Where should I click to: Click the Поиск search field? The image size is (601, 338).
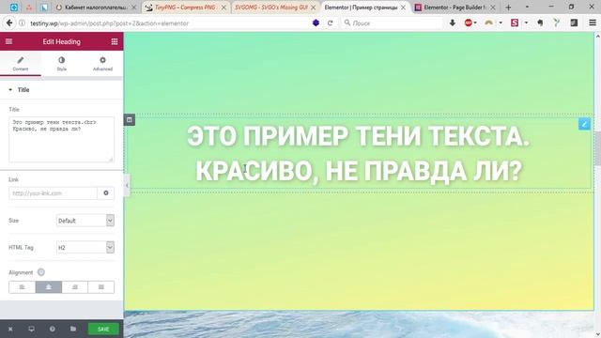391,23
